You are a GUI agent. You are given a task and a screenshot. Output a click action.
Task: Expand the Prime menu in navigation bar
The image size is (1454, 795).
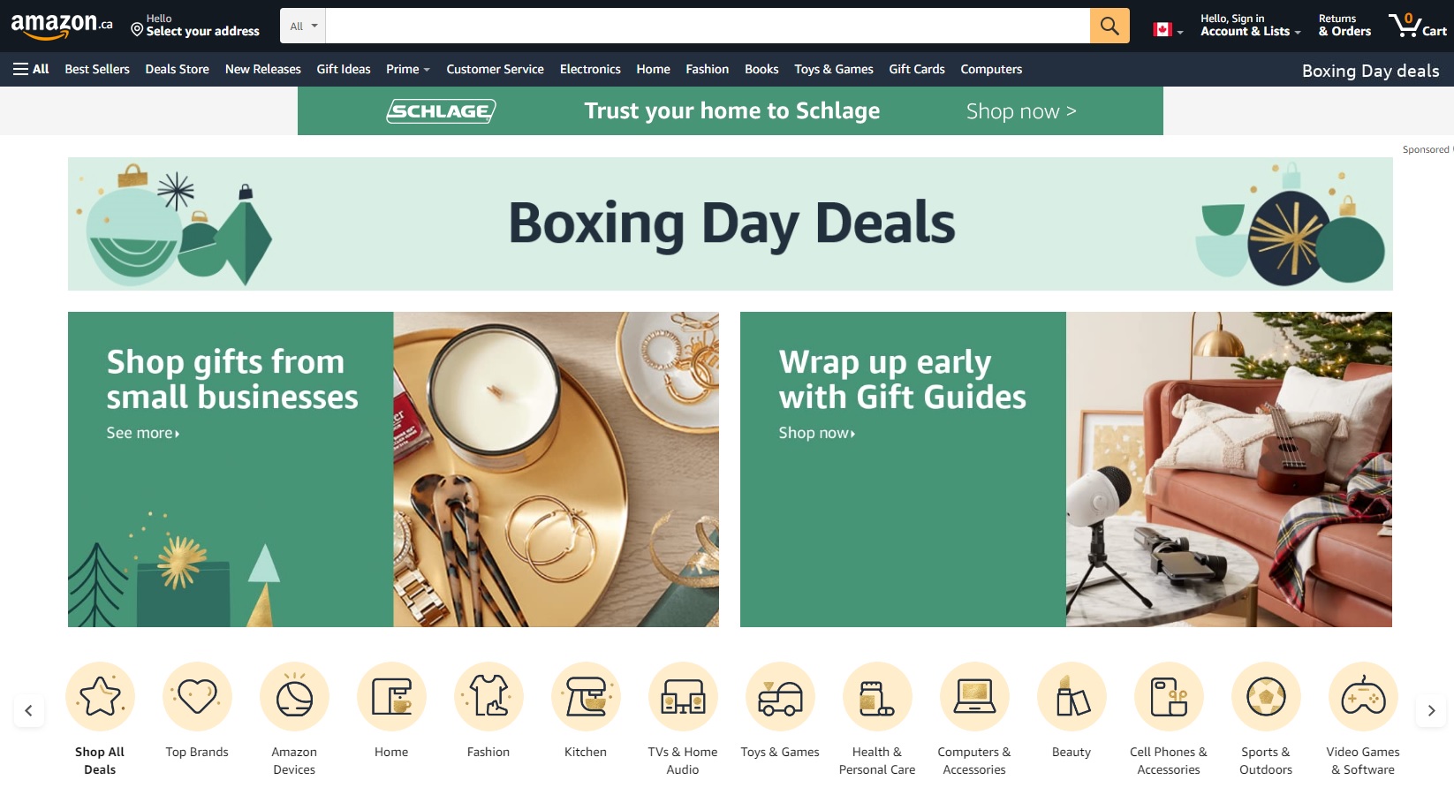point(407,69)
